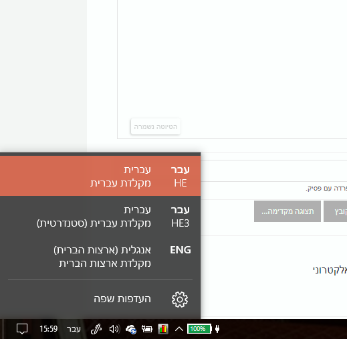Select Hebrew keyboard HE input method
The width and height of the screenshot is (347, 339).
100,176
